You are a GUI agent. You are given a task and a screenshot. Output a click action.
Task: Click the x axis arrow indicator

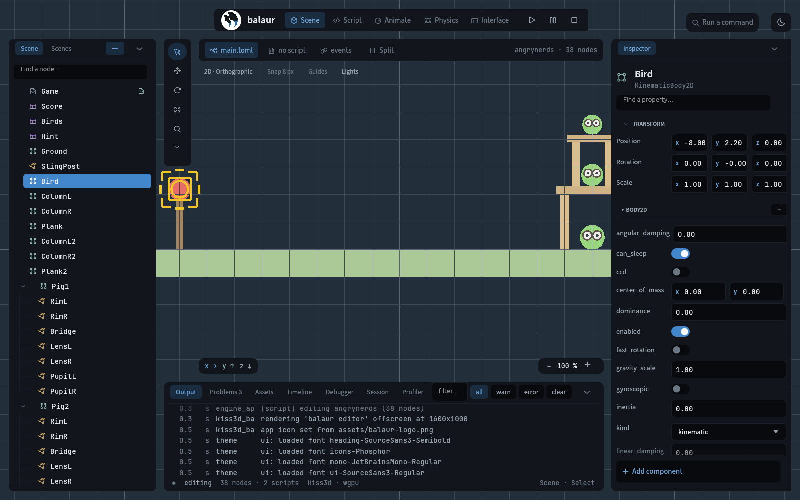[x=211, y=366]
